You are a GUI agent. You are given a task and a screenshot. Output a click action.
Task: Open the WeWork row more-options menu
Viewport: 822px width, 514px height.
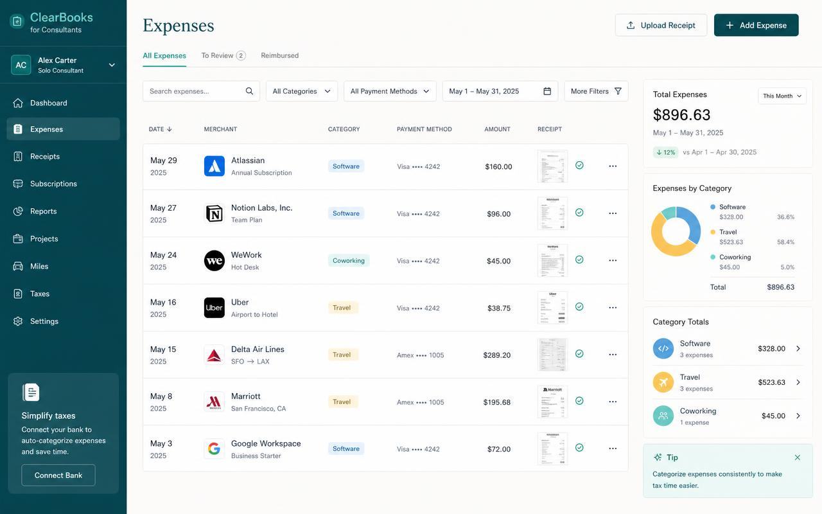pos(613,260)
